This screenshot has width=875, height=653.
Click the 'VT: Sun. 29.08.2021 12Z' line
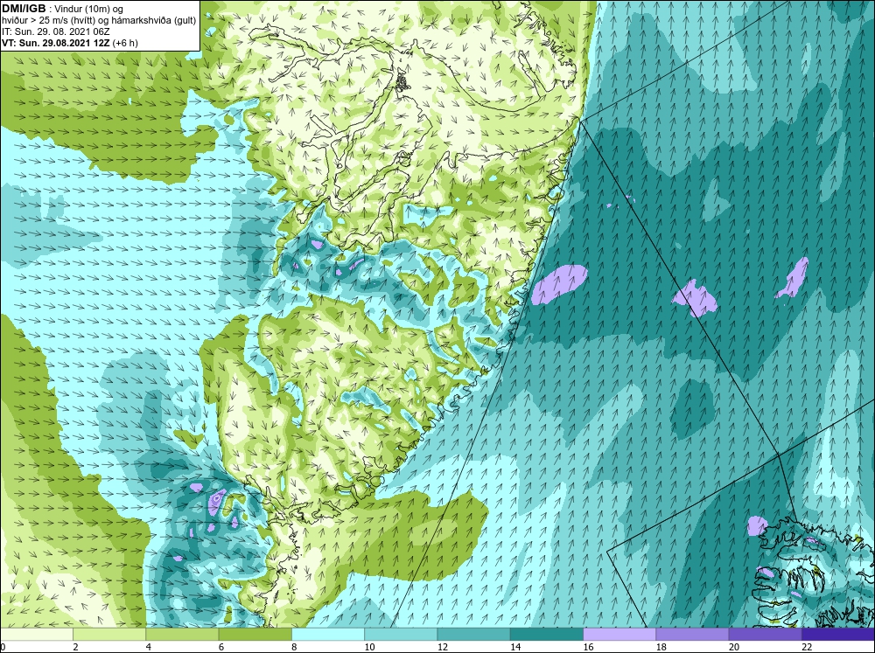(x=56, y=43)
